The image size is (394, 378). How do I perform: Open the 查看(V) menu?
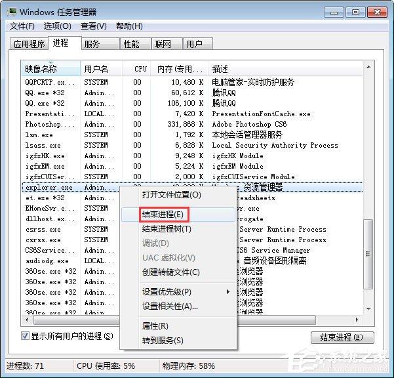(x=94, y=26)
